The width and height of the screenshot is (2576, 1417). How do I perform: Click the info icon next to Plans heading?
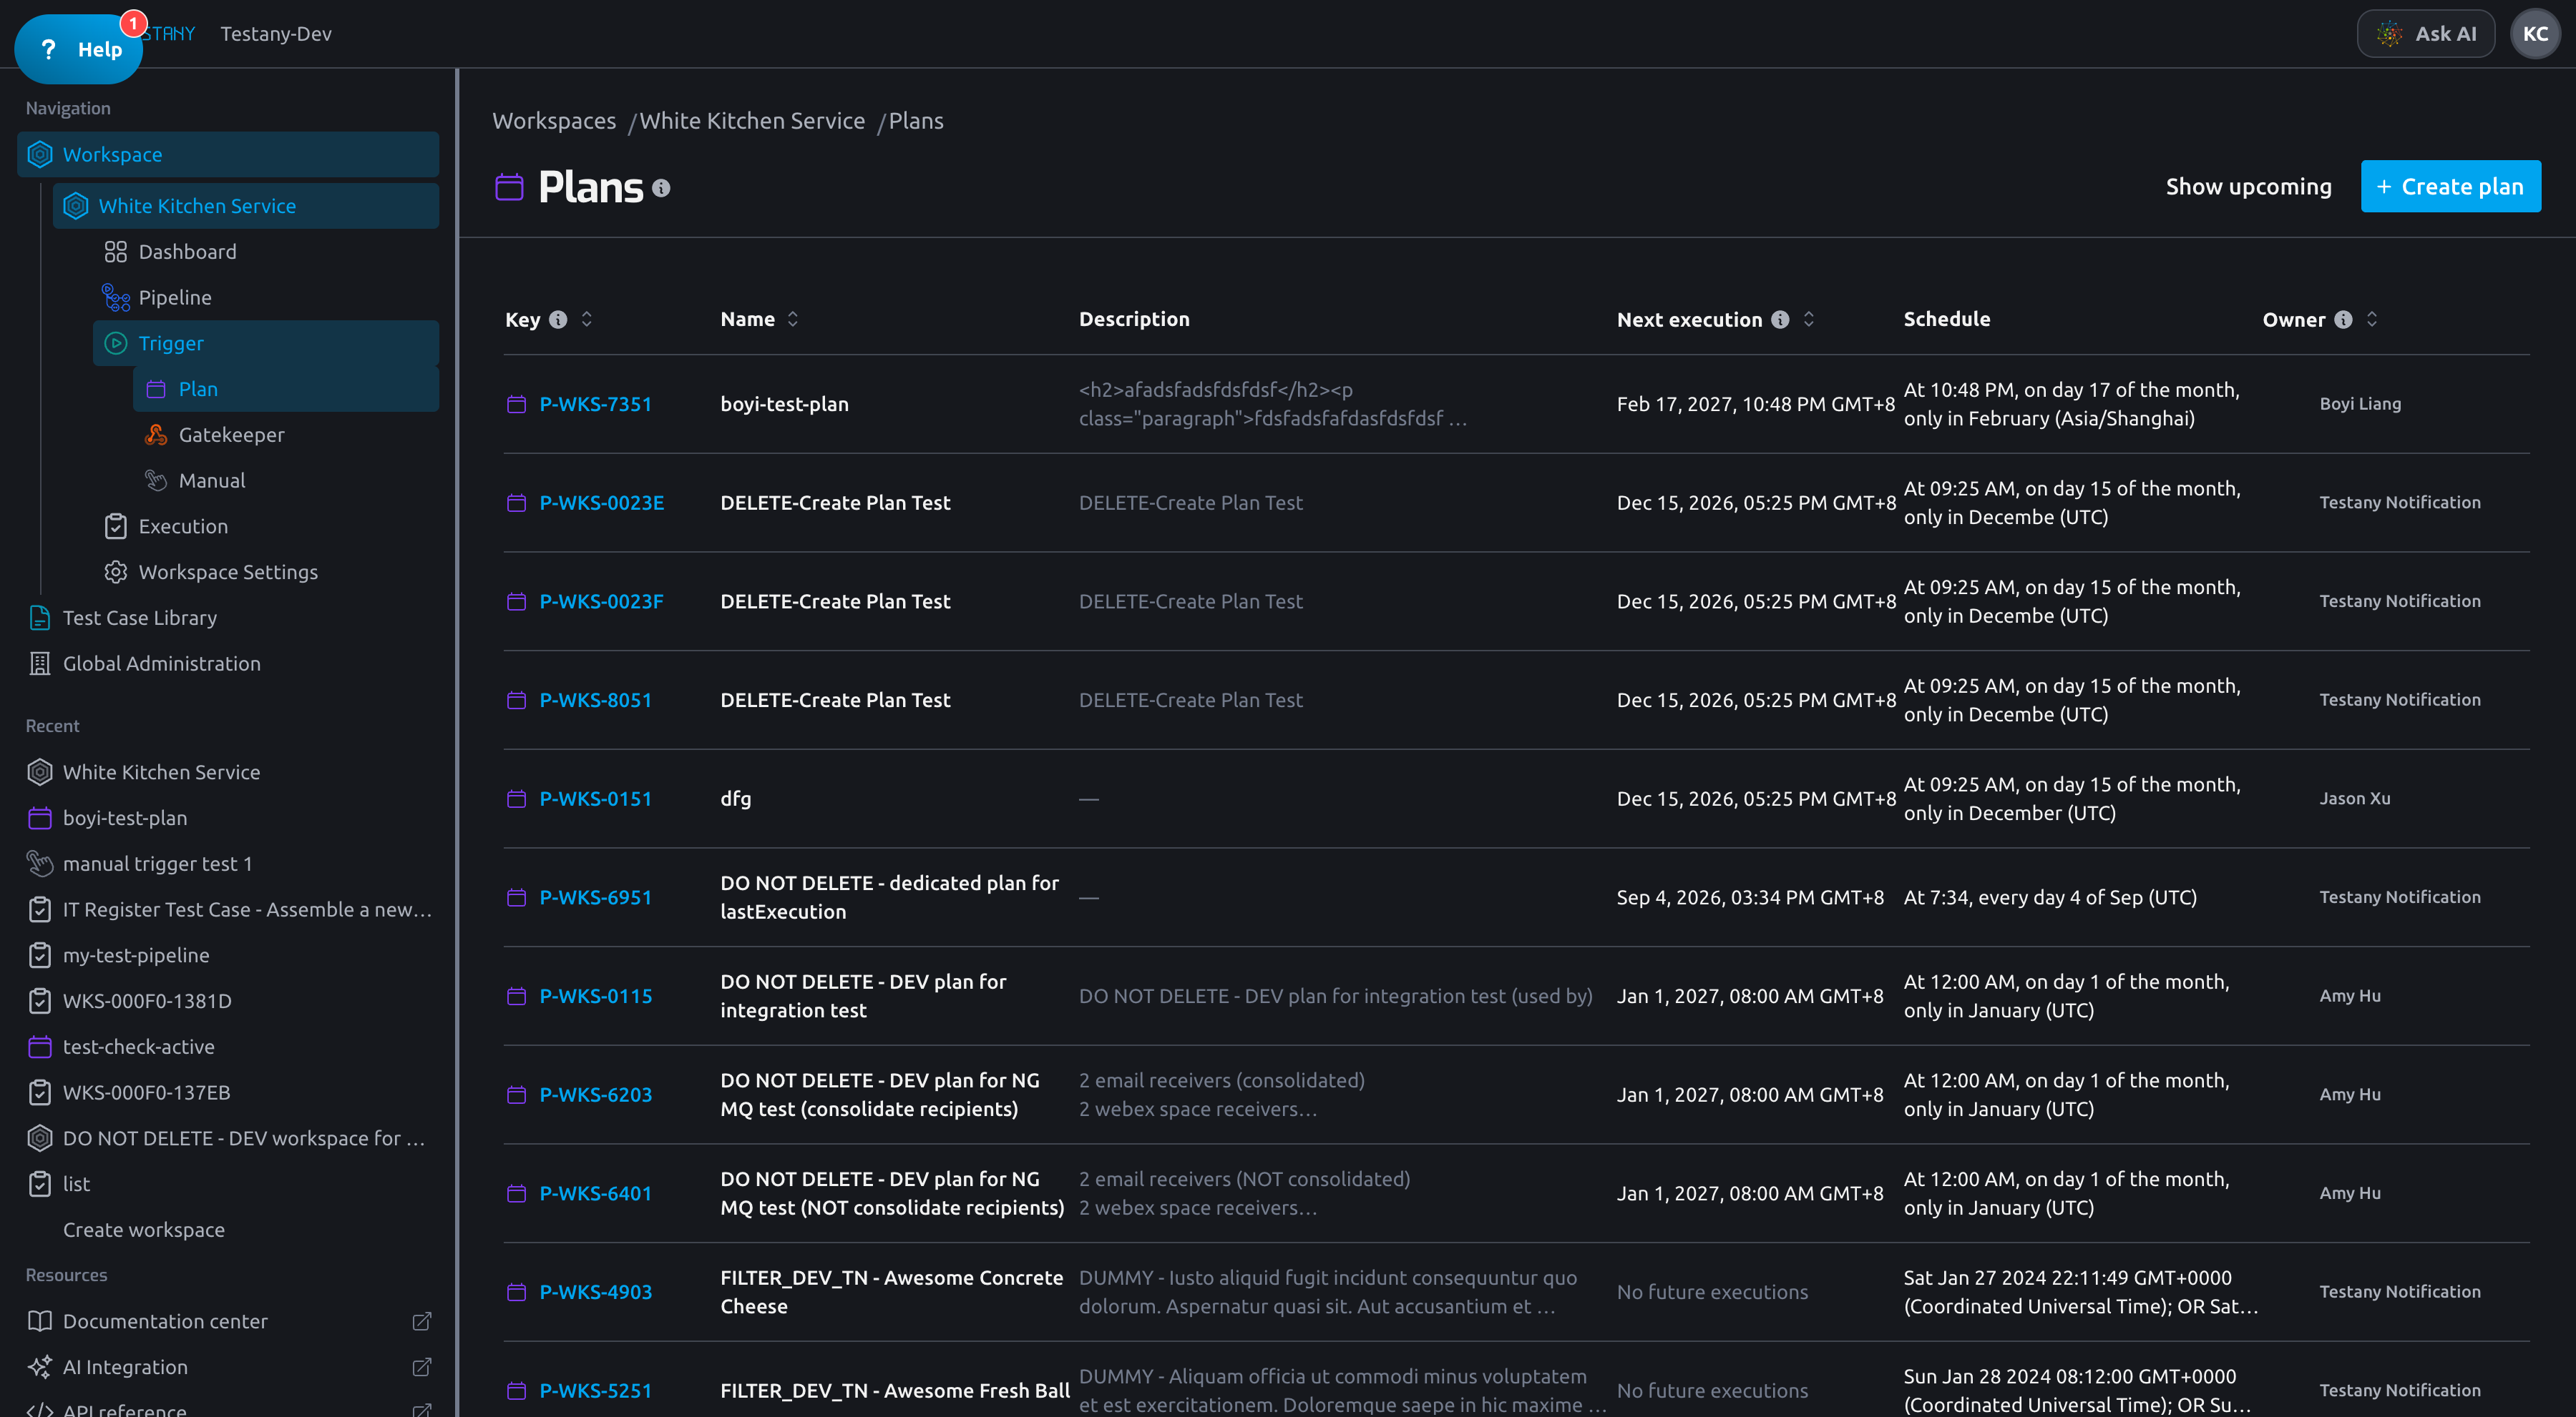click(x=661, y=188)
